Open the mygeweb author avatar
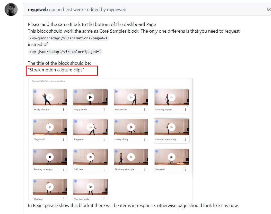 tap(11, 10)
